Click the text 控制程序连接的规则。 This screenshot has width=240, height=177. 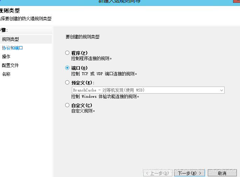coord(91,59)
